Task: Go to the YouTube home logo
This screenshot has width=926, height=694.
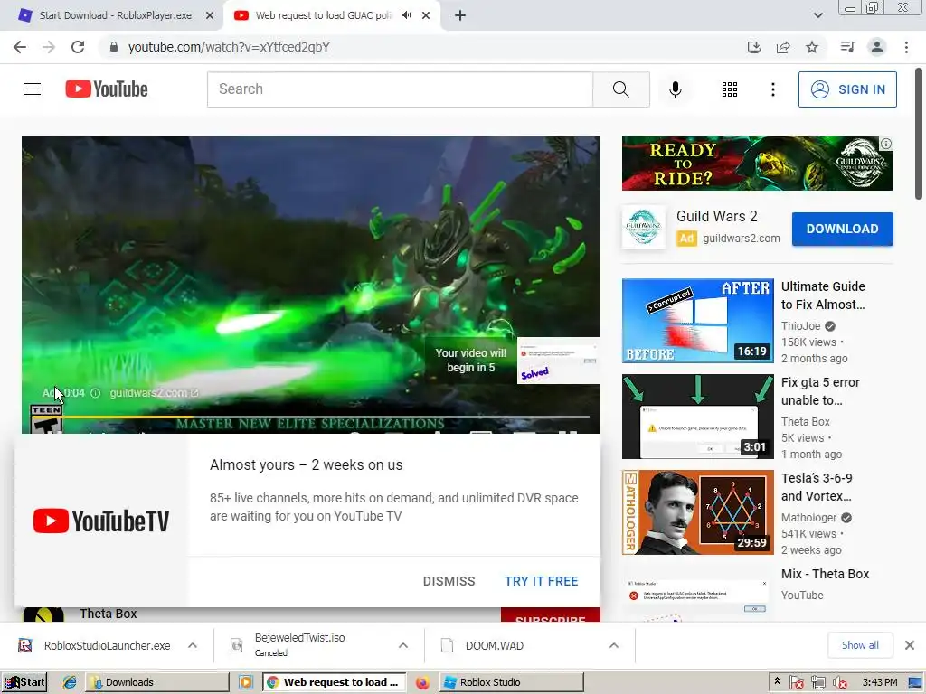Action: [x=107, y=89]
